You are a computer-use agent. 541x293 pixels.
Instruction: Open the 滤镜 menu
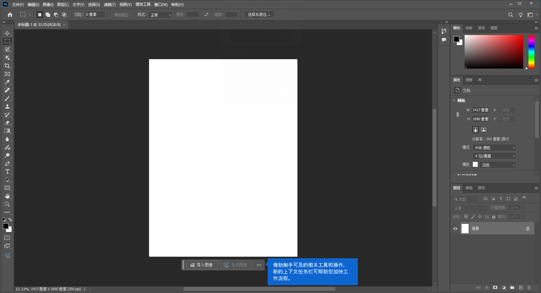coord(109,4)
